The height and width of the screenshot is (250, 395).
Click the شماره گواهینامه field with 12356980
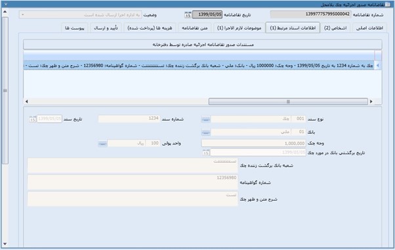click(133, 182)
